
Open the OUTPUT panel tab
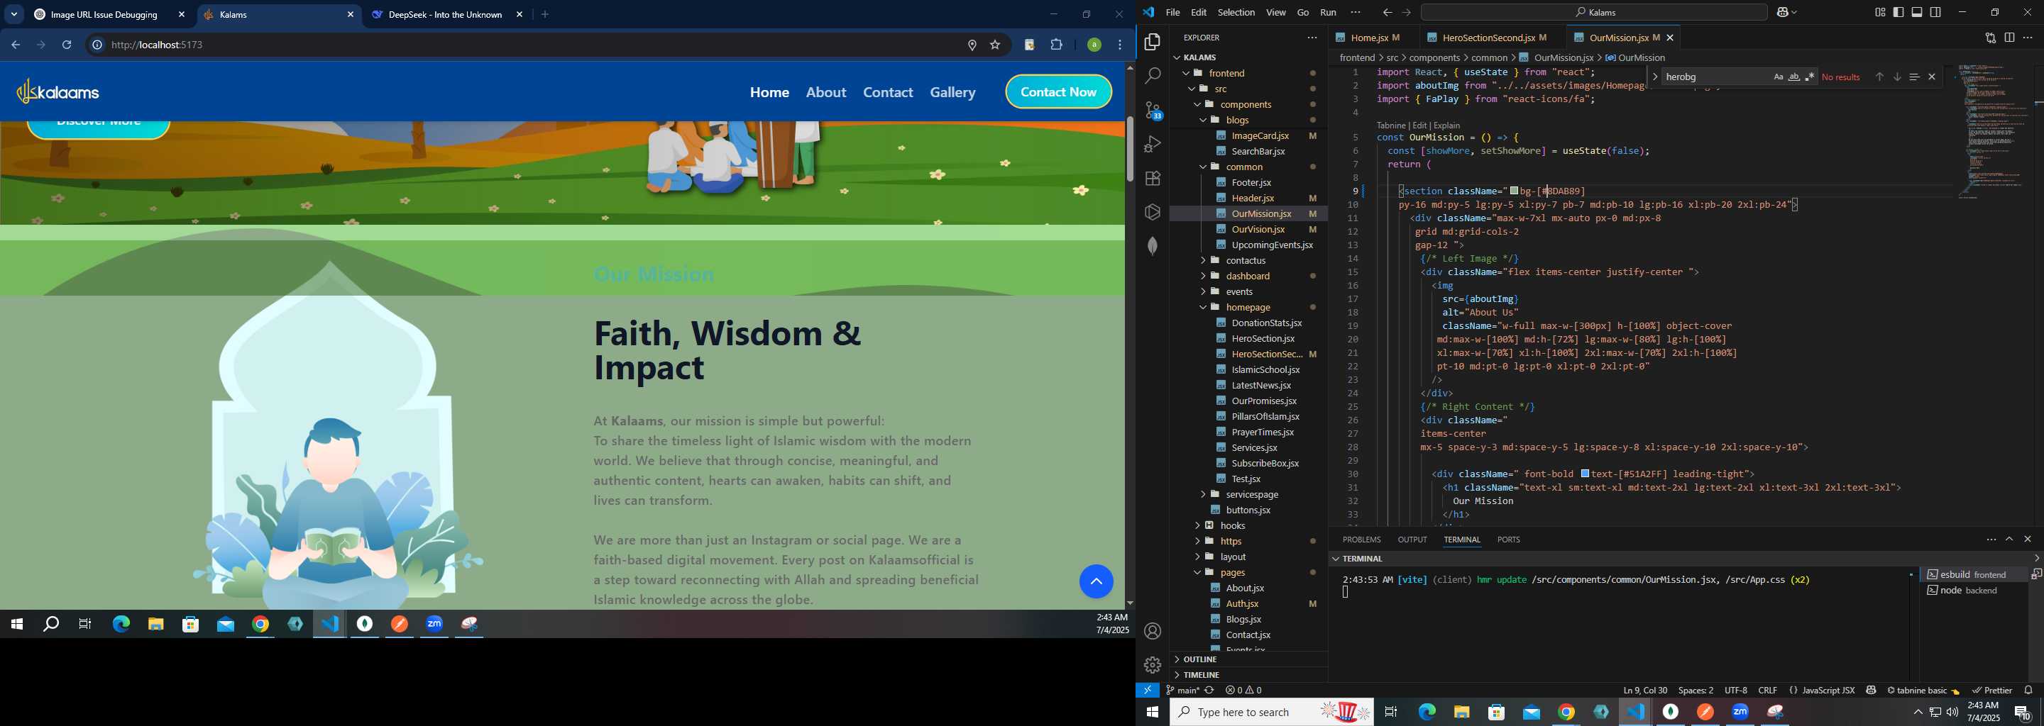(1412, 539)
